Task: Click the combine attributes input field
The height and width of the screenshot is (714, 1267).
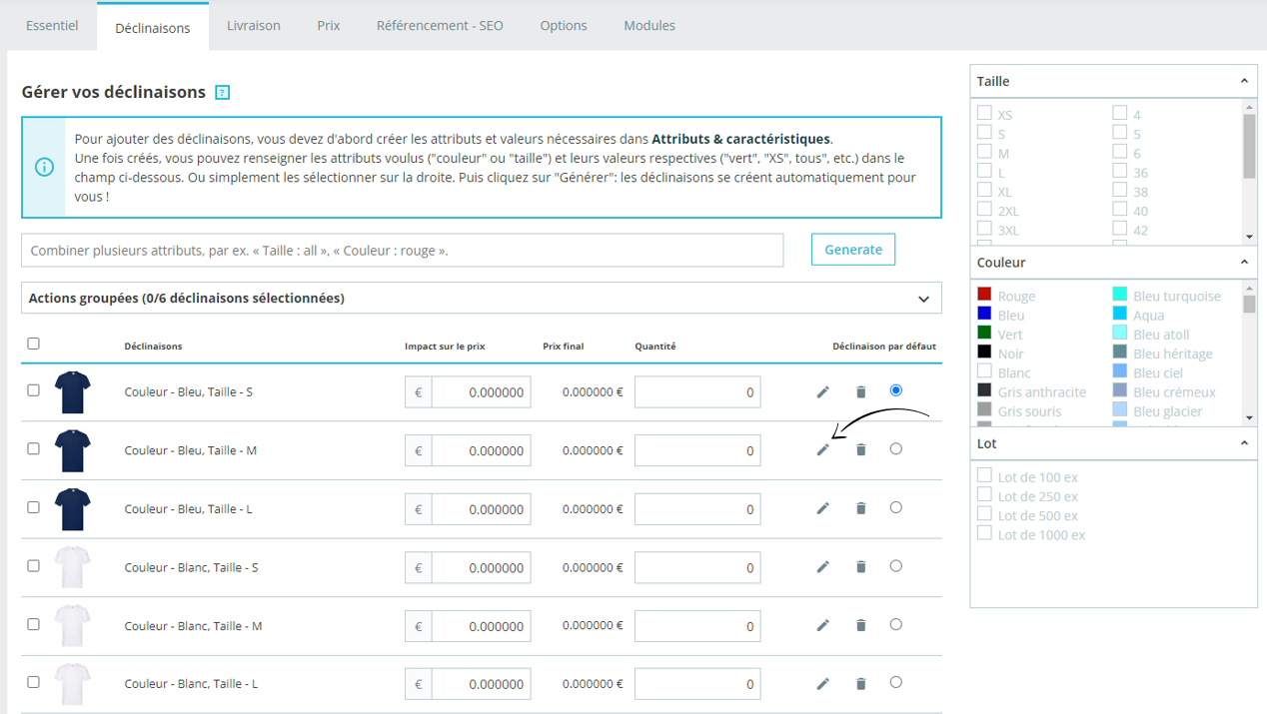Action: pos(402,251)
